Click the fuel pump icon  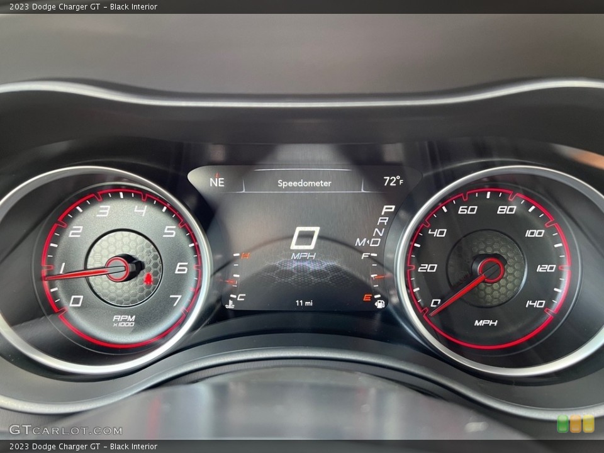(380, 305)
